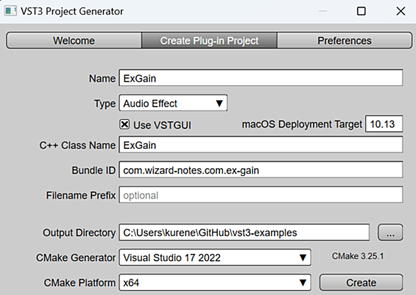The height and width of the screenshot is (295, 416).
Task: Maximize the VST3 Project Generator window
Action: 361,11
